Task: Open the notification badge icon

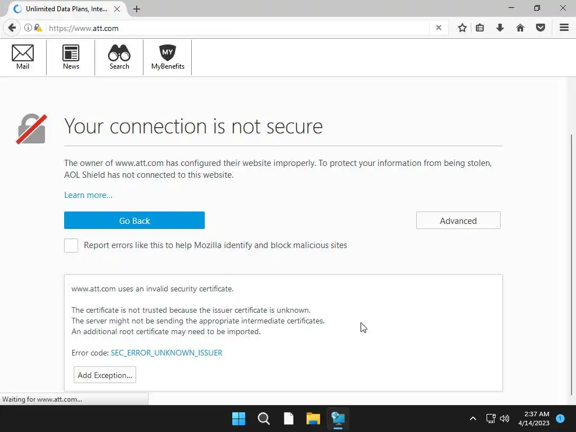Action: click(560, 418)
